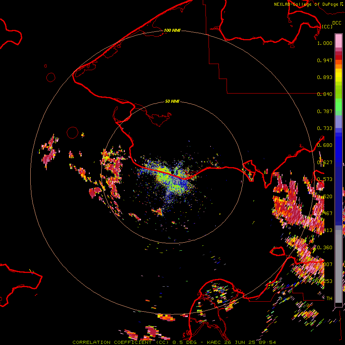Click the DCC label above the color scale

337,23
